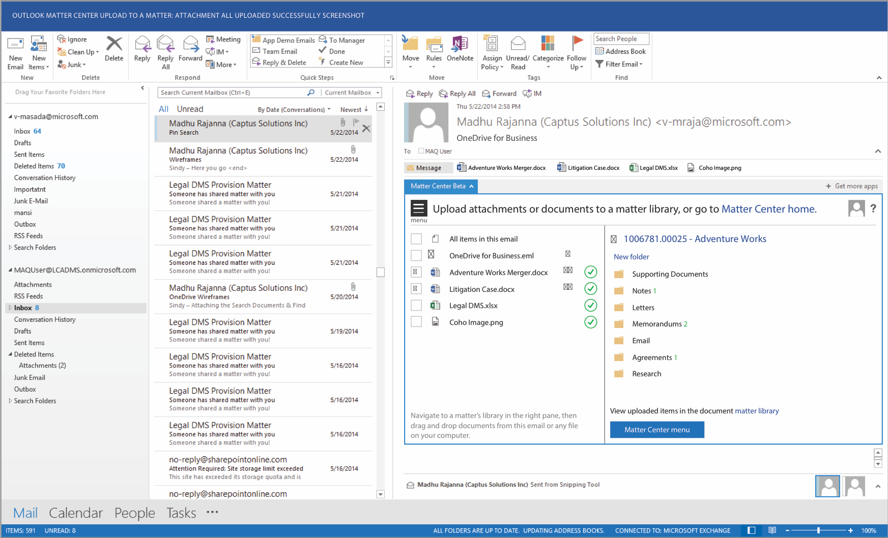Check the Legal DMS.xlsx checkbox
This screenshot has height=538, width=888.
[416, 306]
